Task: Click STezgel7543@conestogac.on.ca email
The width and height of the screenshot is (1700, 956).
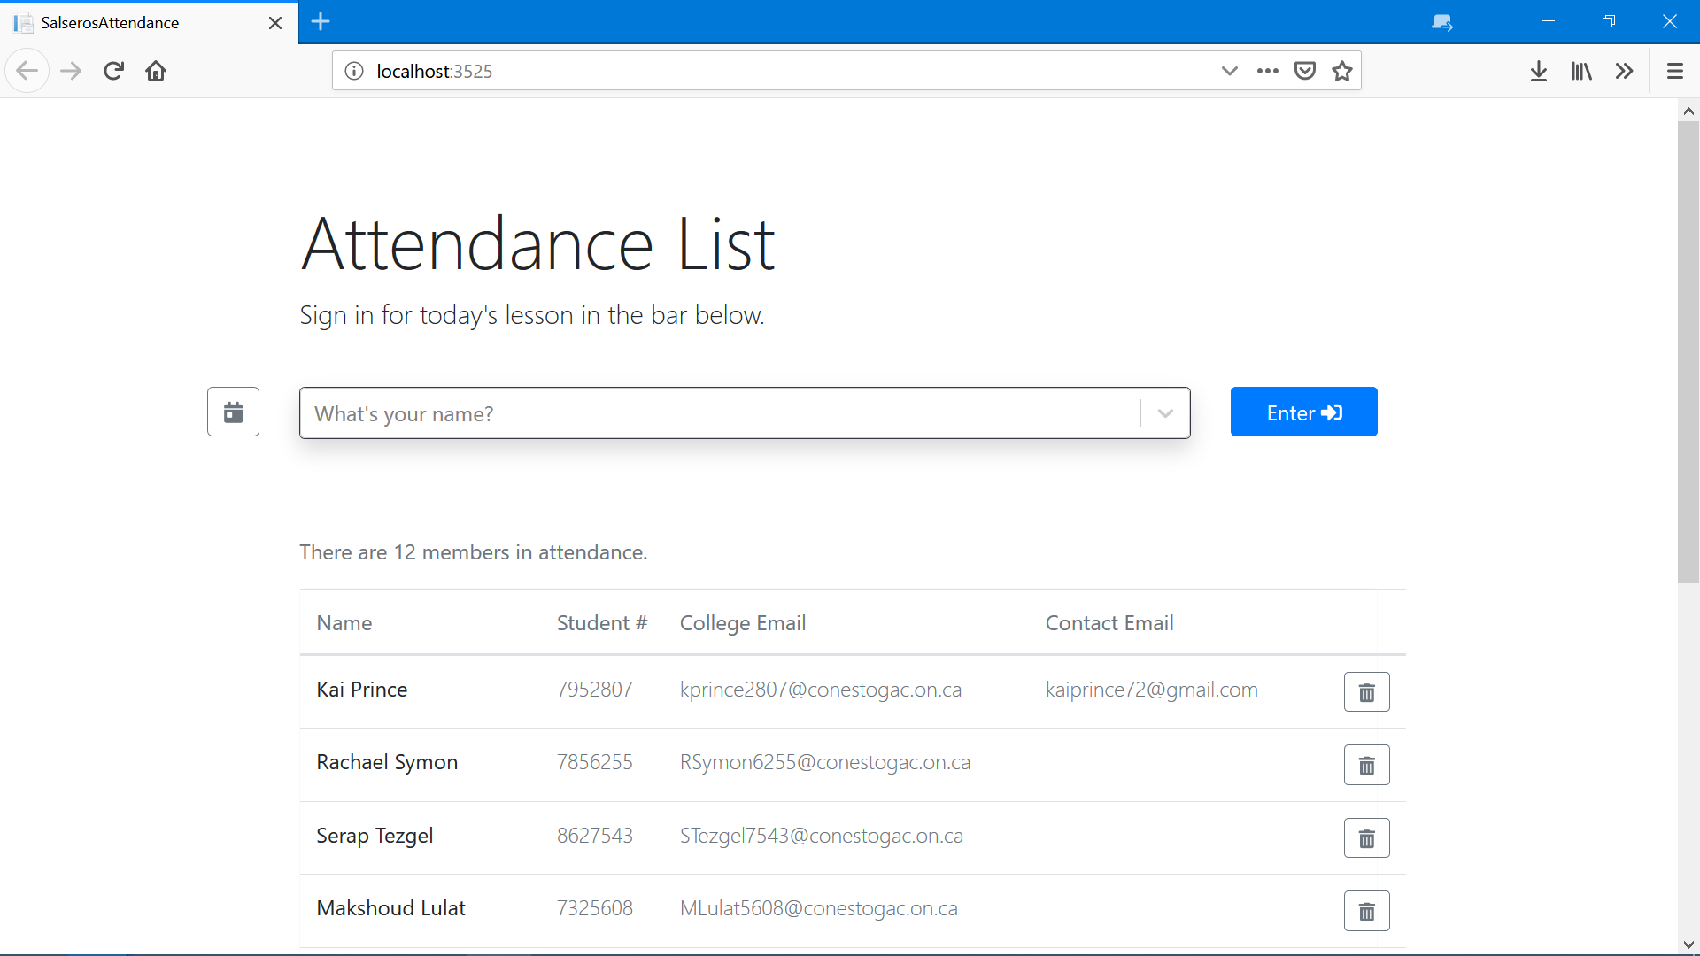Action: [822, 836]
